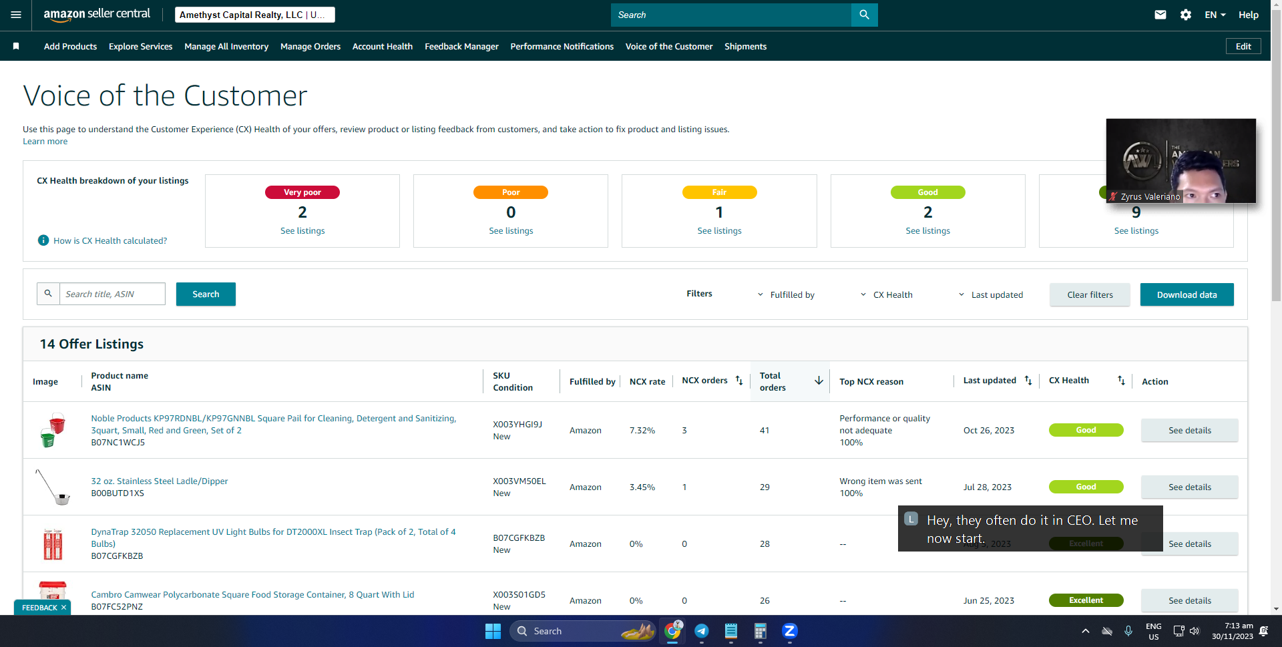Sort by NCX orders arrows icon
This screenshot has height=647, width=1282.
(739, 381)
